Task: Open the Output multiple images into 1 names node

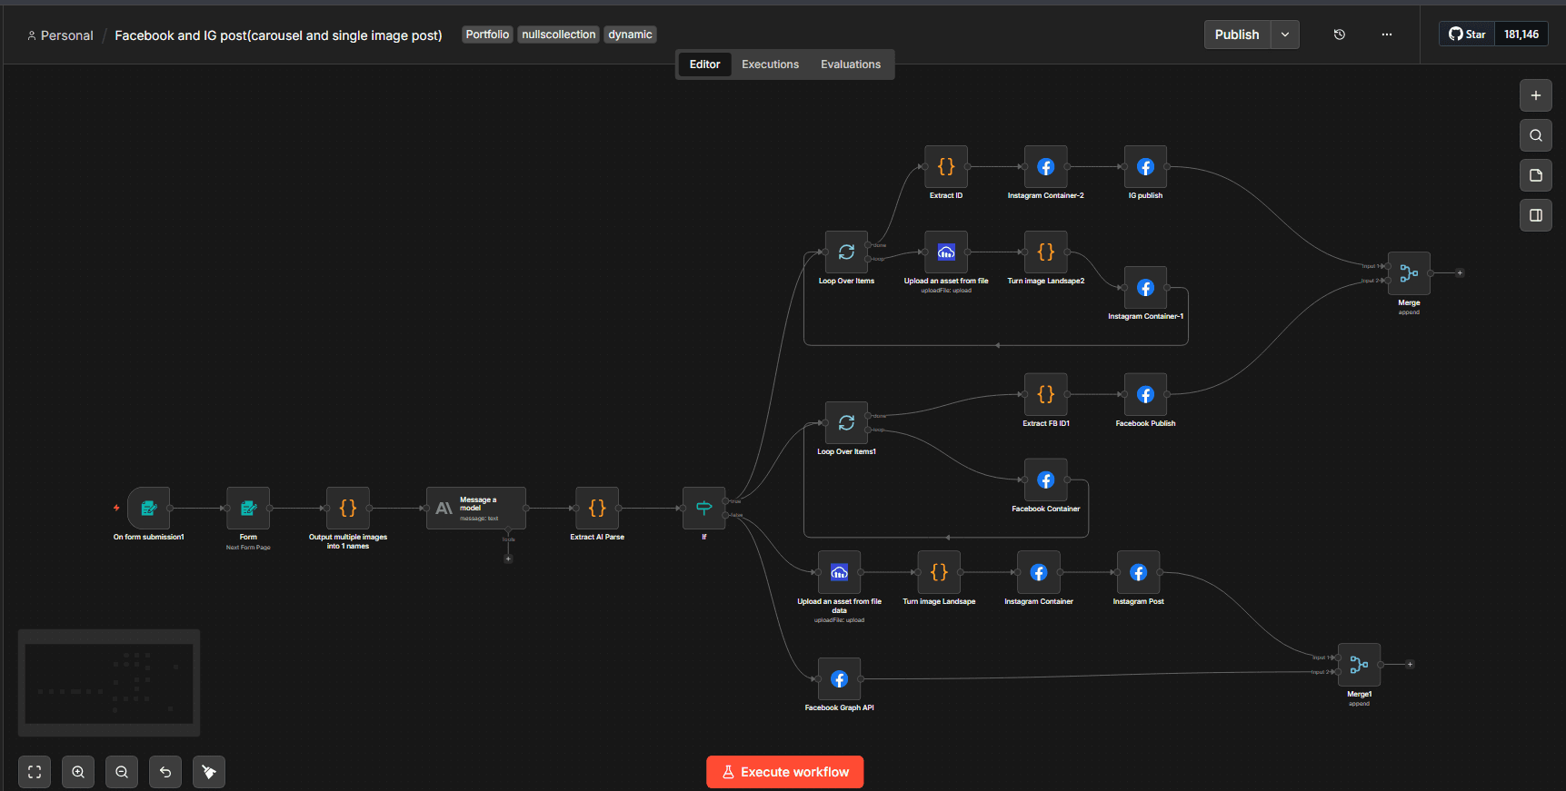Action: 348,509
